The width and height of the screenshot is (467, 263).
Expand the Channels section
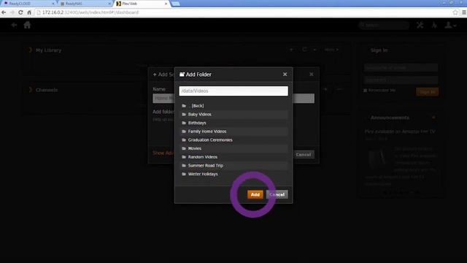pyautogui.click(x=30, y=90)
